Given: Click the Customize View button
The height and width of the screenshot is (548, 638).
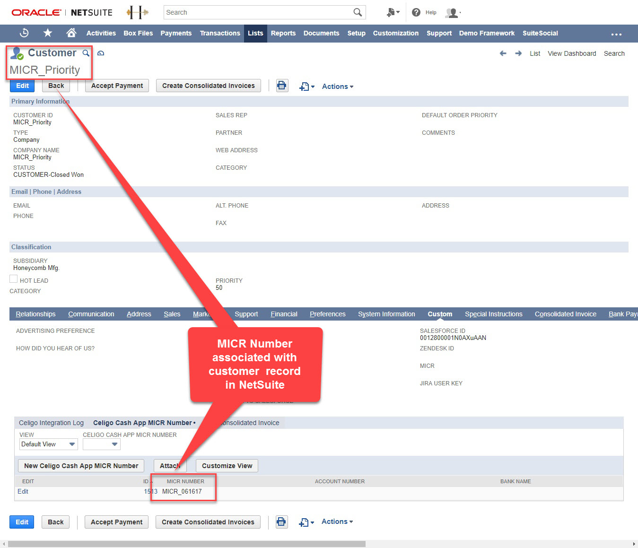Looking at the screenshot, I should pyautogui.click(x=227, y=466).
